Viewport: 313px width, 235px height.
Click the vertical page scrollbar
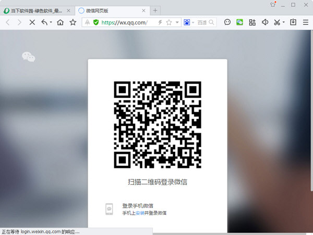coord(311,111)
